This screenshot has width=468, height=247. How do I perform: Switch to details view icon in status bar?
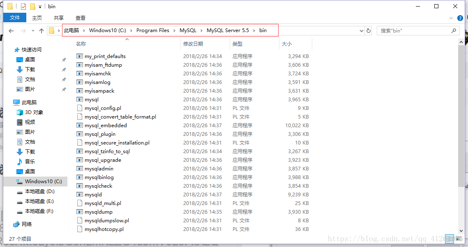click(x=450, y=239)
